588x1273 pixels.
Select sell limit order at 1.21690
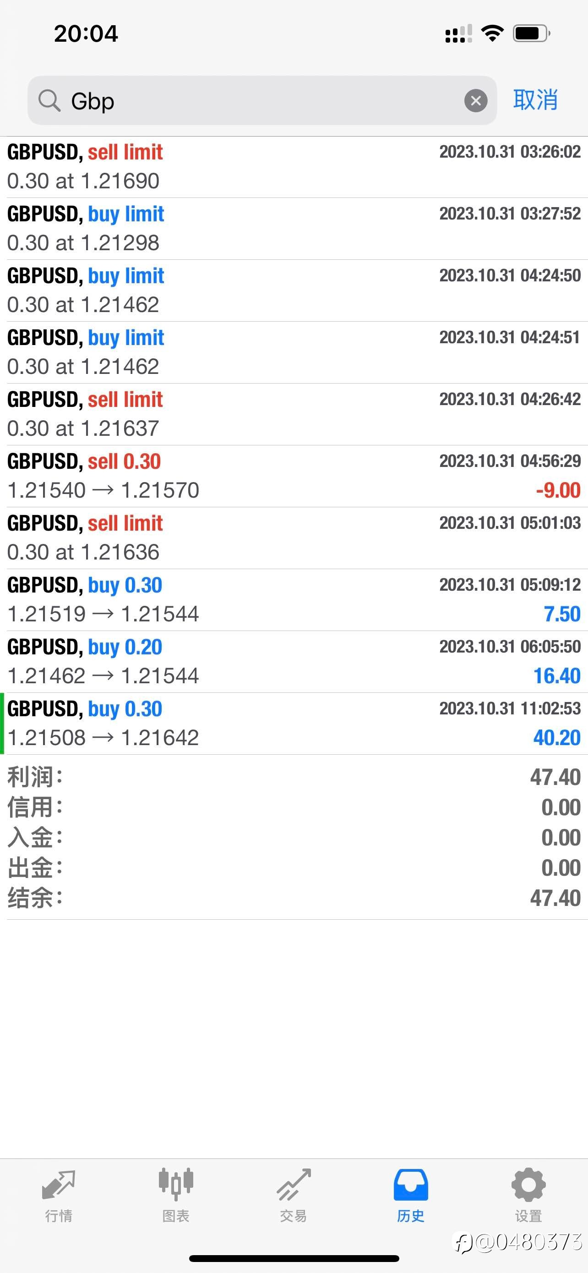pos(294,167)
